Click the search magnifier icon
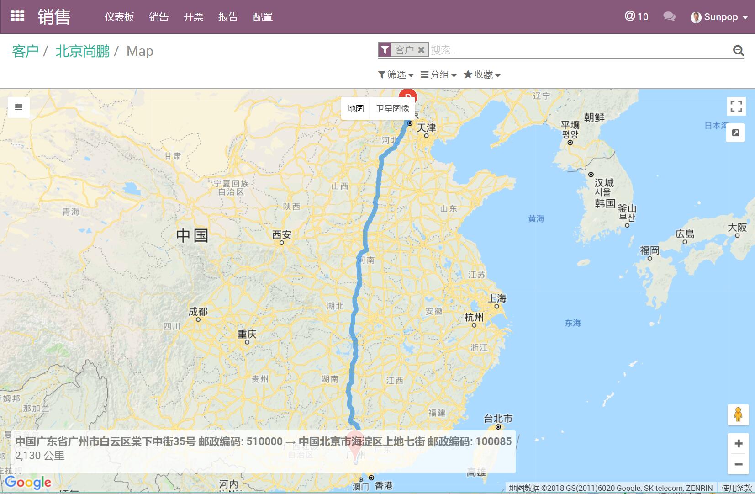The width and height of the screenshot is (755, 494). click(738, 50)
